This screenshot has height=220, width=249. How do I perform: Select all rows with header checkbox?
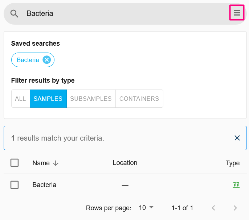tap(15, 163)
